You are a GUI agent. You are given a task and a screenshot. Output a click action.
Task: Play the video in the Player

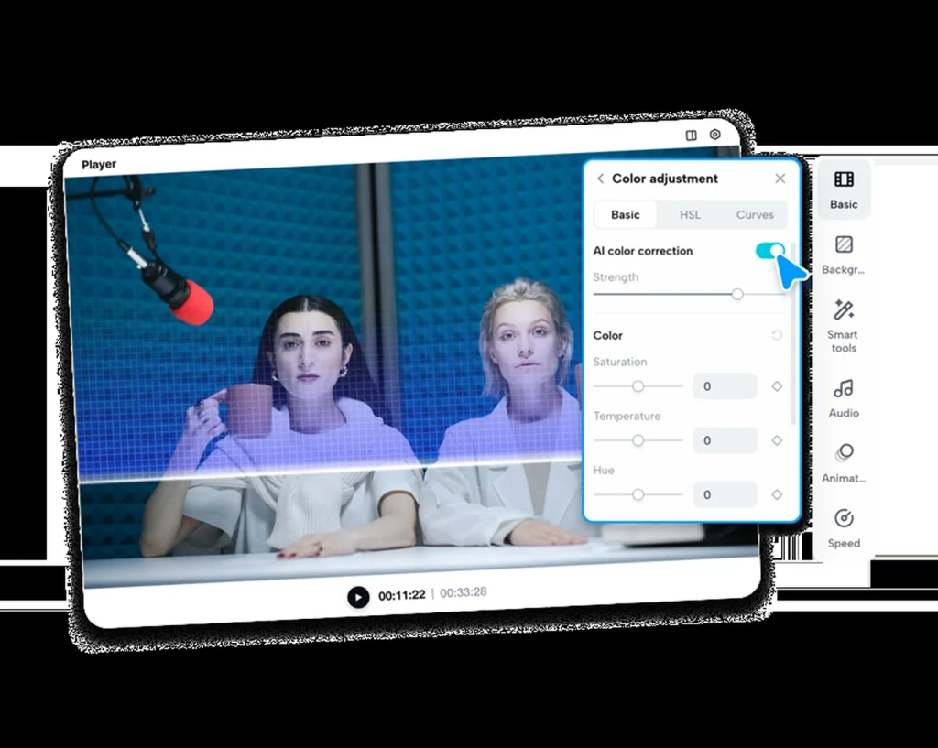358,597
